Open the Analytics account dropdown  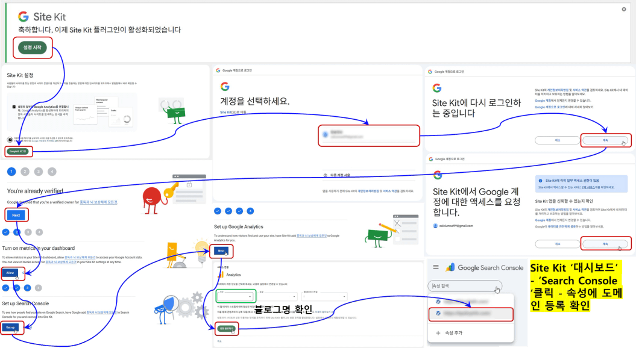coord(236,296)
